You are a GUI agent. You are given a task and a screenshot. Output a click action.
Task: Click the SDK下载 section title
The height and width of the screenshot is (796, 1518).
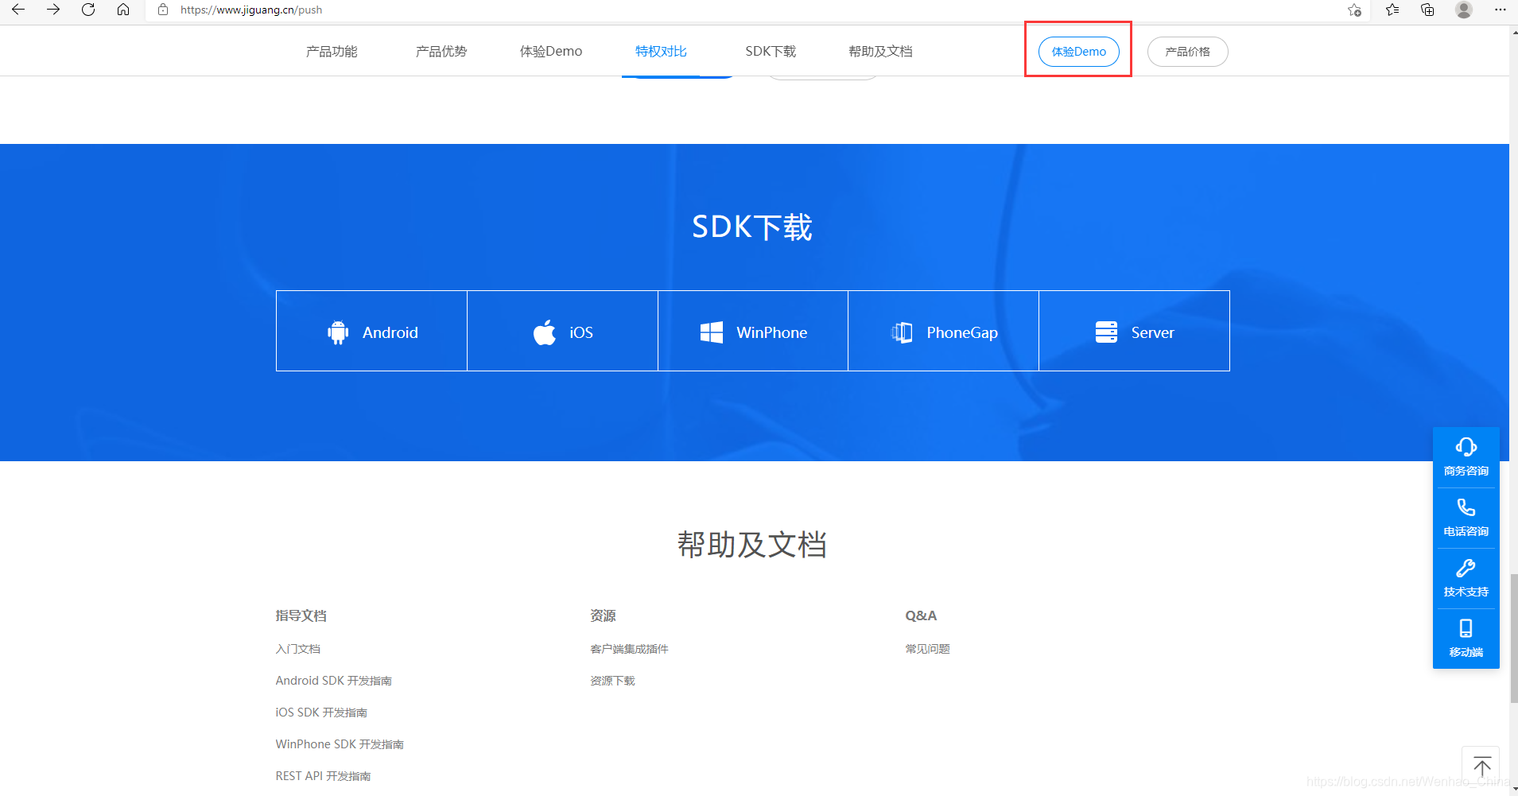coord(752,227)
